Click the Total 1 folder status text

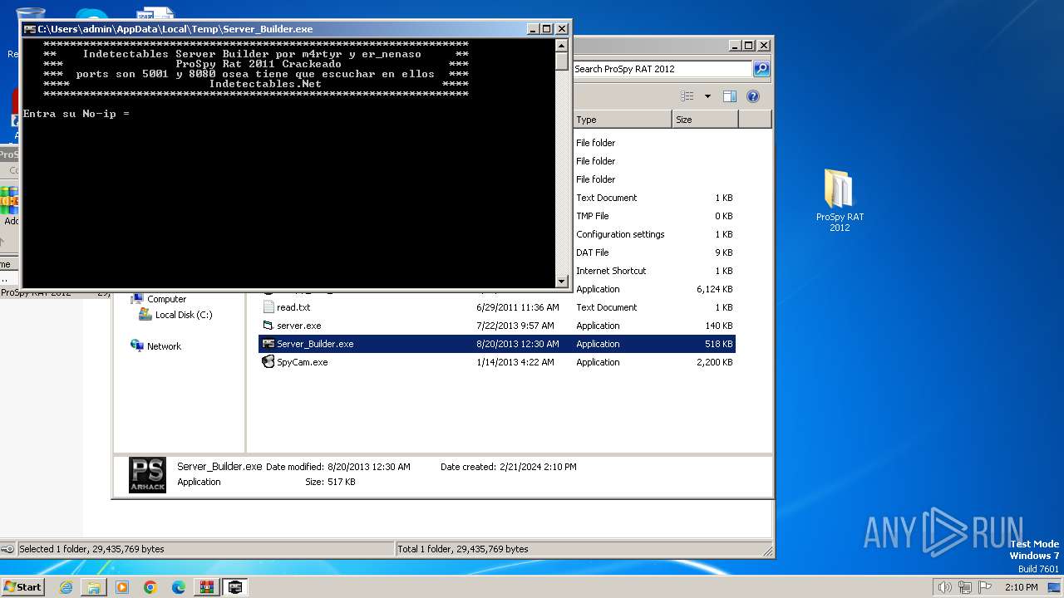point(463,549)
